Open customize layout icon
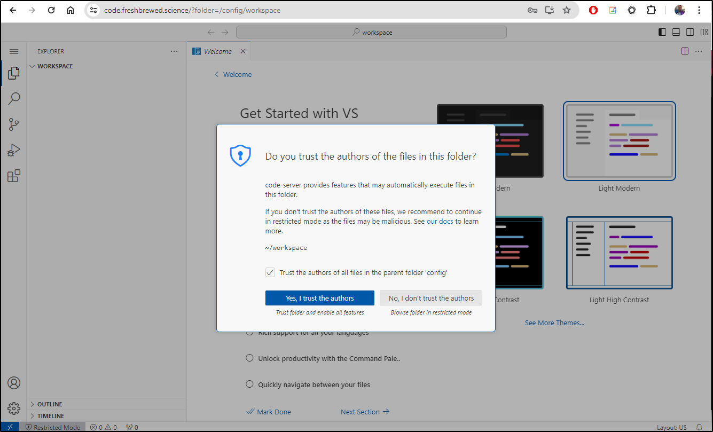The height and width of the screenshot is (432, 713). (704, 32)
